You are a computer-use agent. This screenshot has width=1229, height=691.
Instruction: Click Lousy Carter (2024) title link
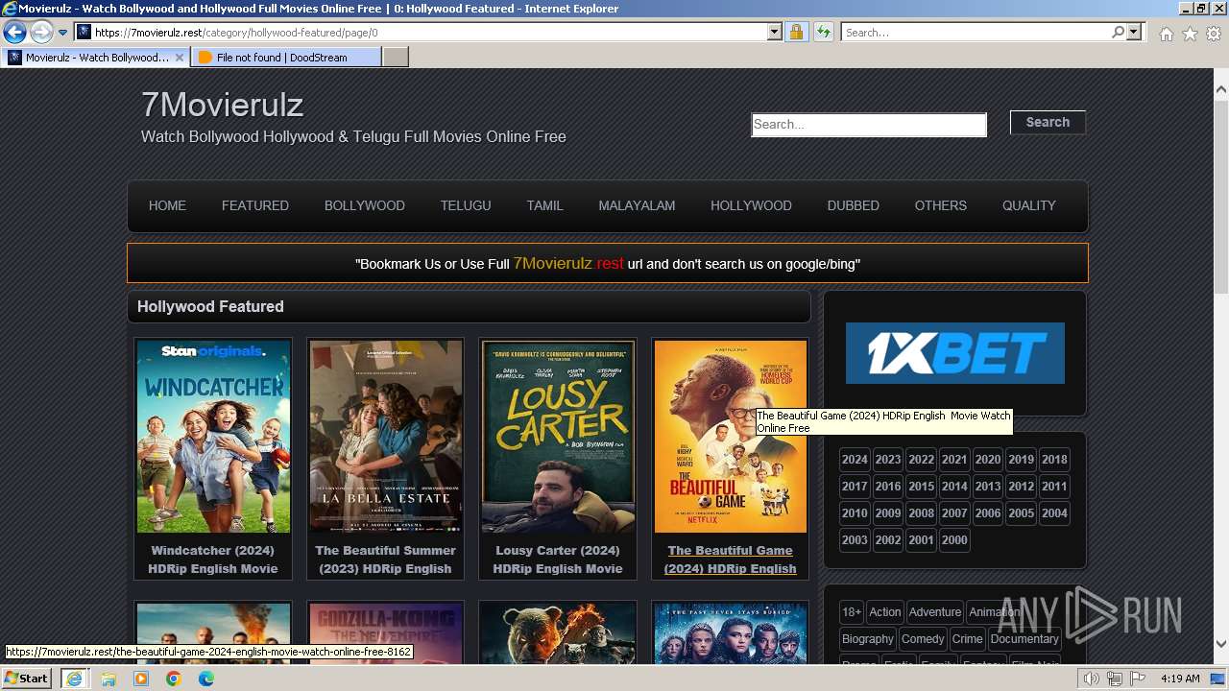pos(558,560)
